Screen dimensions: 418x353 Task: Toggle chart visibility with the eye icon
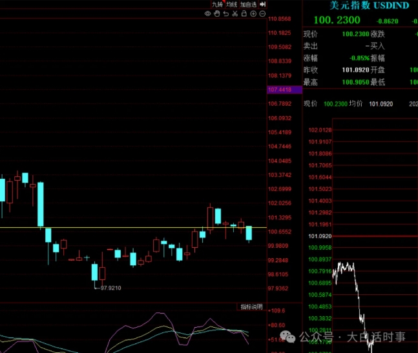pyautogui.click(x=208, y=14)
